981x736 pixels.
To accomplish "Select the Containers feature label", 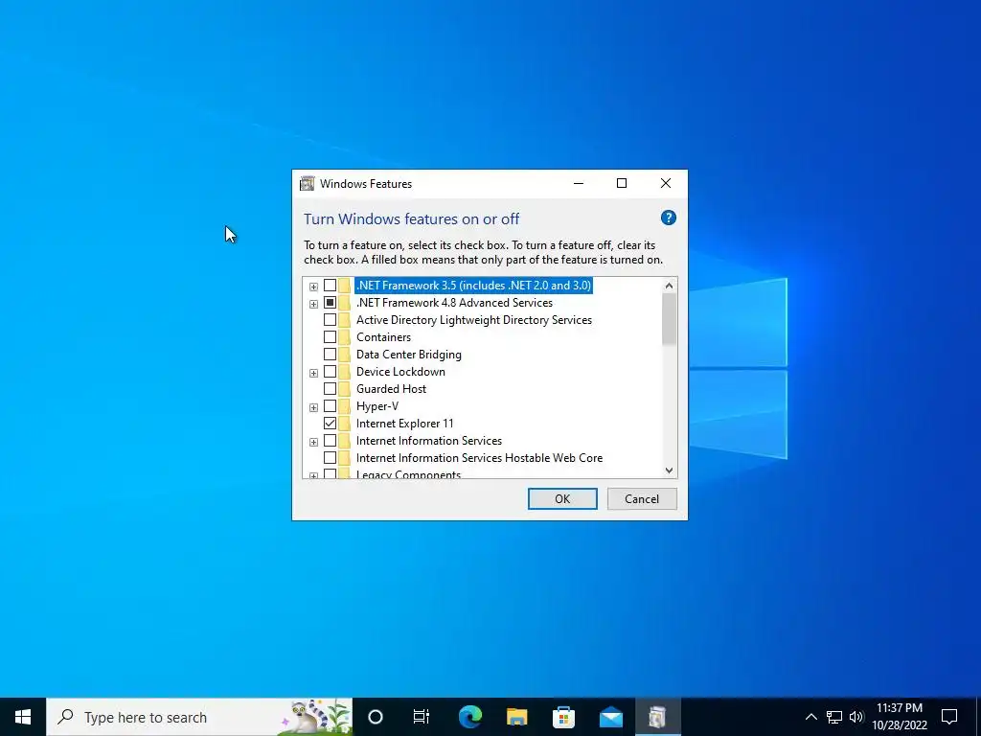I will click(x=383, y=337).
